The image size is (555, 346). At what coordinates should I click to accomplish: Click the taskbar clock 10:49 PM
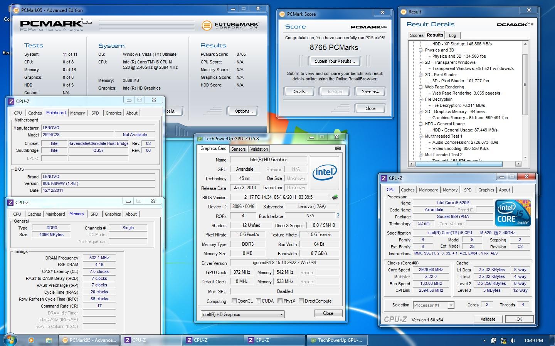coord(533,341)
